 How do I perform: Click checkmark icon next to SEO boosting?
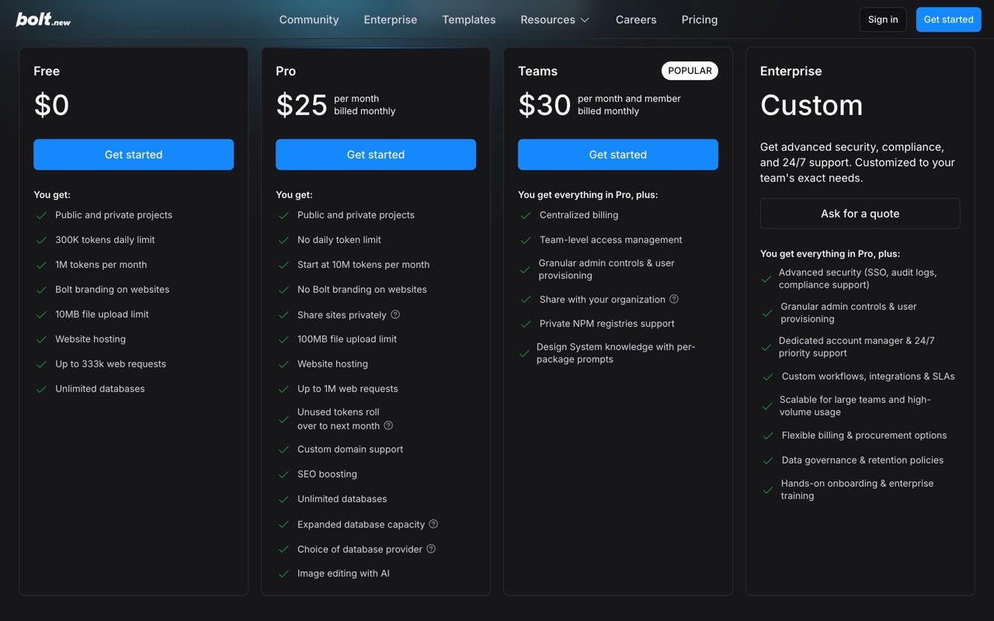coord(283,474)
